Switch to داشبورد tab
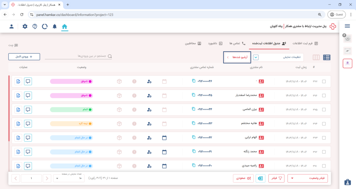The height and width of the screenshot is (189, 356). click(x=215, y=43)
